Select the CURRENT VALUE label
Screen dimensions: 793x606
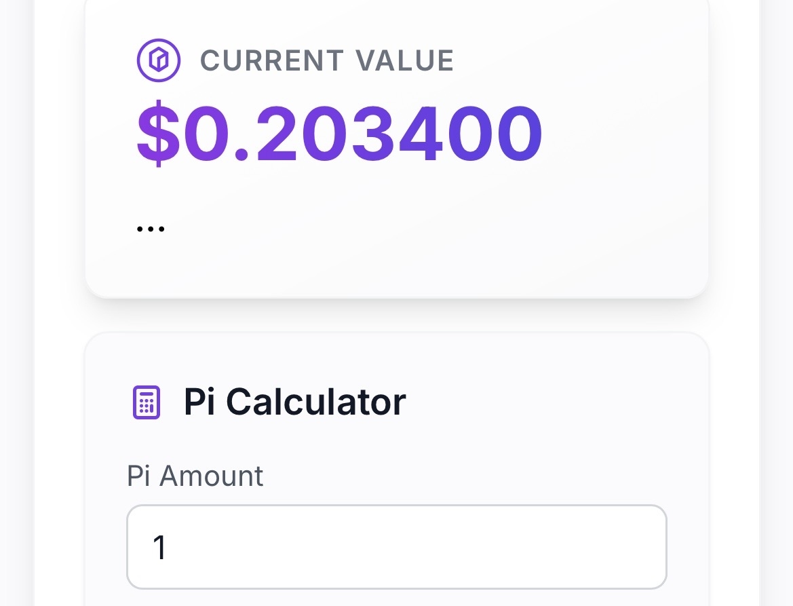(326, 61)
